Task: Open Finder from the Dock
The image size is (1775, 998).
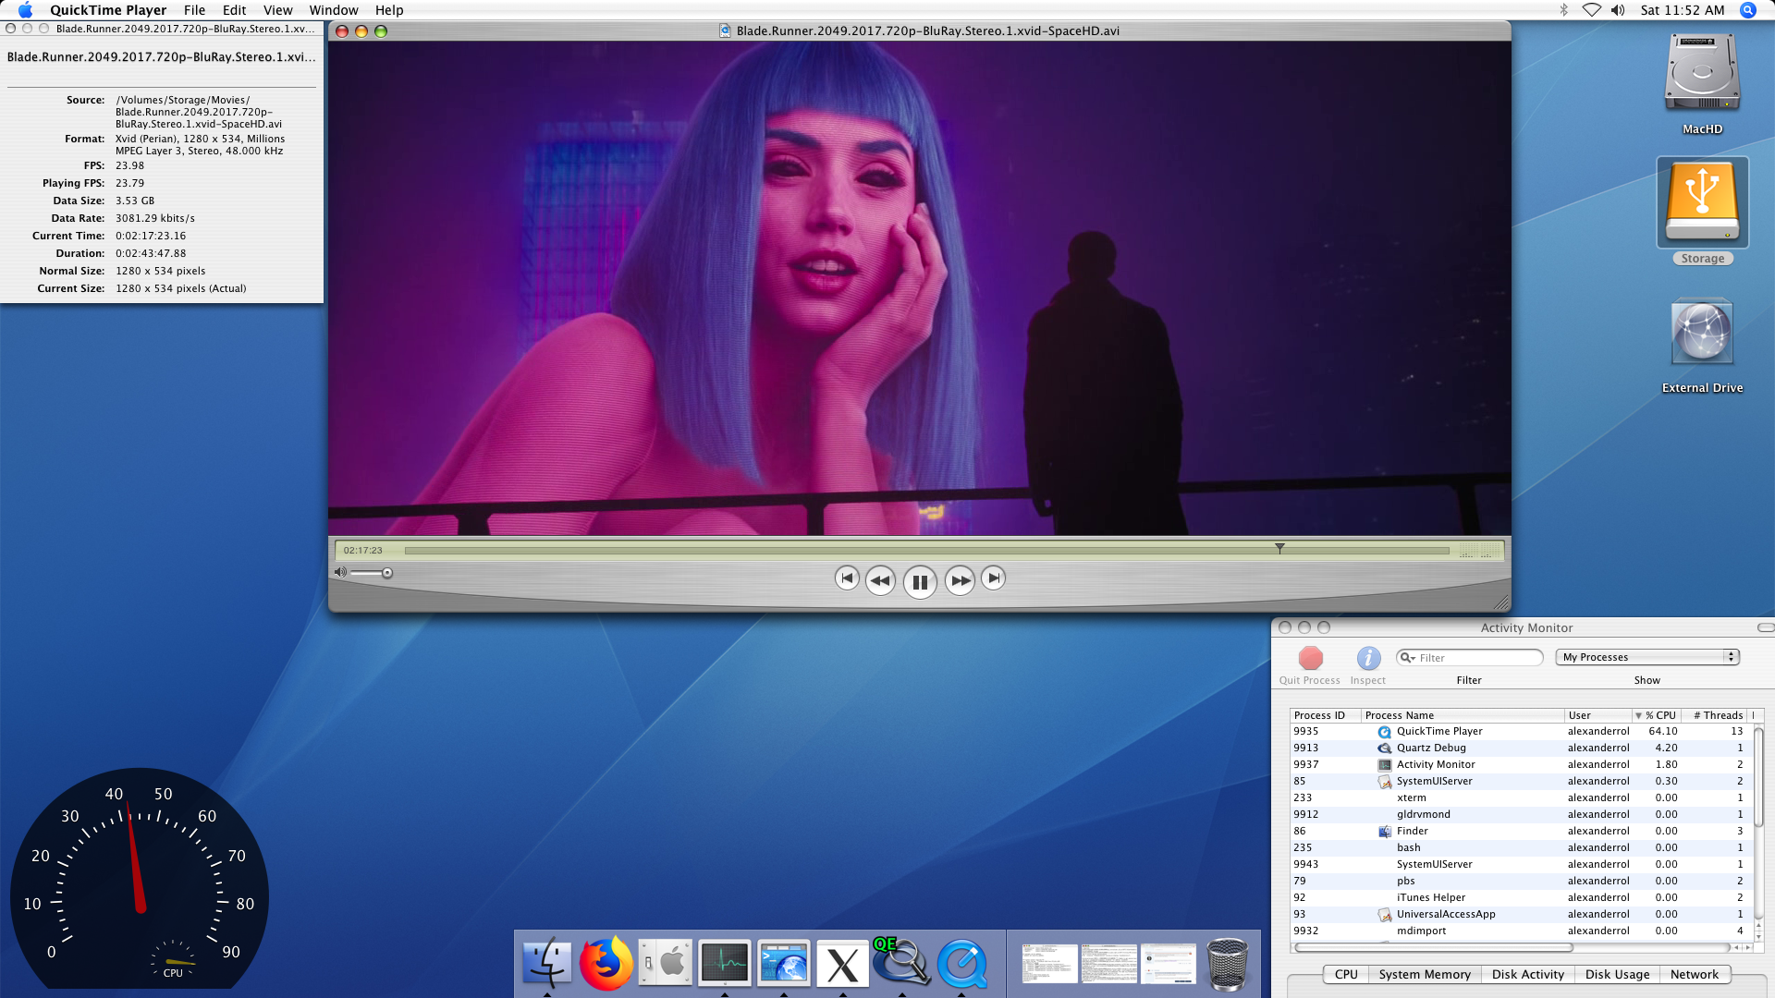Action: point(547,963)
